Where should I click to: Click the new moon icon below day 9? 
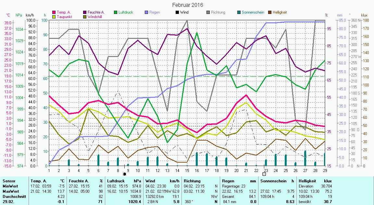[124, 174]
